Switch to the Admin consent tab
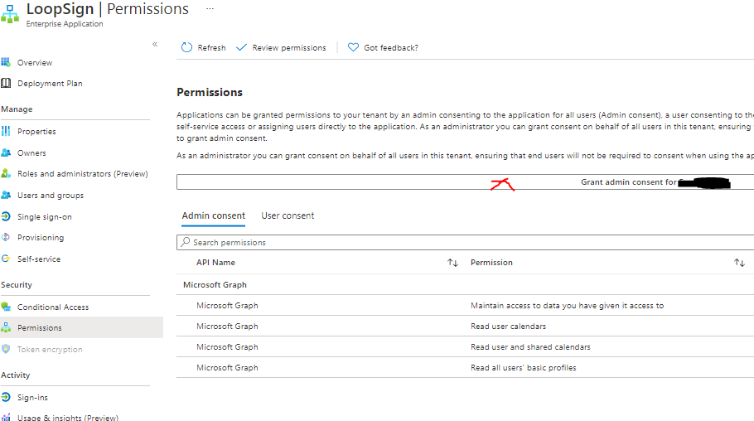The height and width of the screenshot is (421, 754). click(214, 215)
